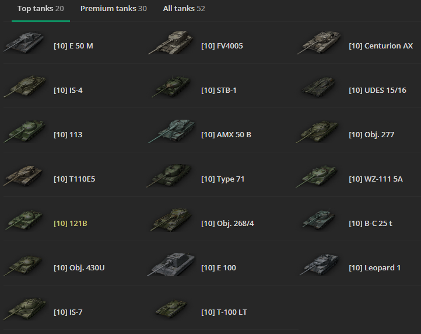
Task: Open the [10] FV4005 link
Action: (222, 46)
